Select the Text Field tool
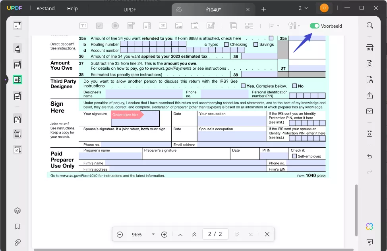The height and width of the screenshot is (251, 387). coord(83,25)
